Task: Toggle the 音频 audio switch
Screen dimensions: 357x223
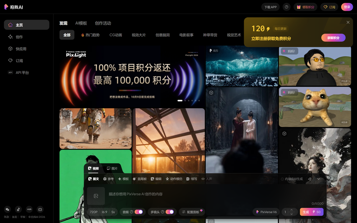Action: pos(139,212)
